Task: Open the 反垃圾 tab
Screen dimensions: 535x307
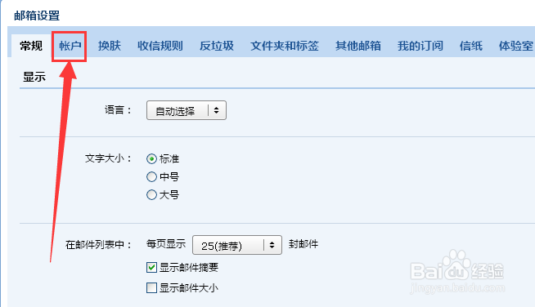Action: click(x=217, y=46)
